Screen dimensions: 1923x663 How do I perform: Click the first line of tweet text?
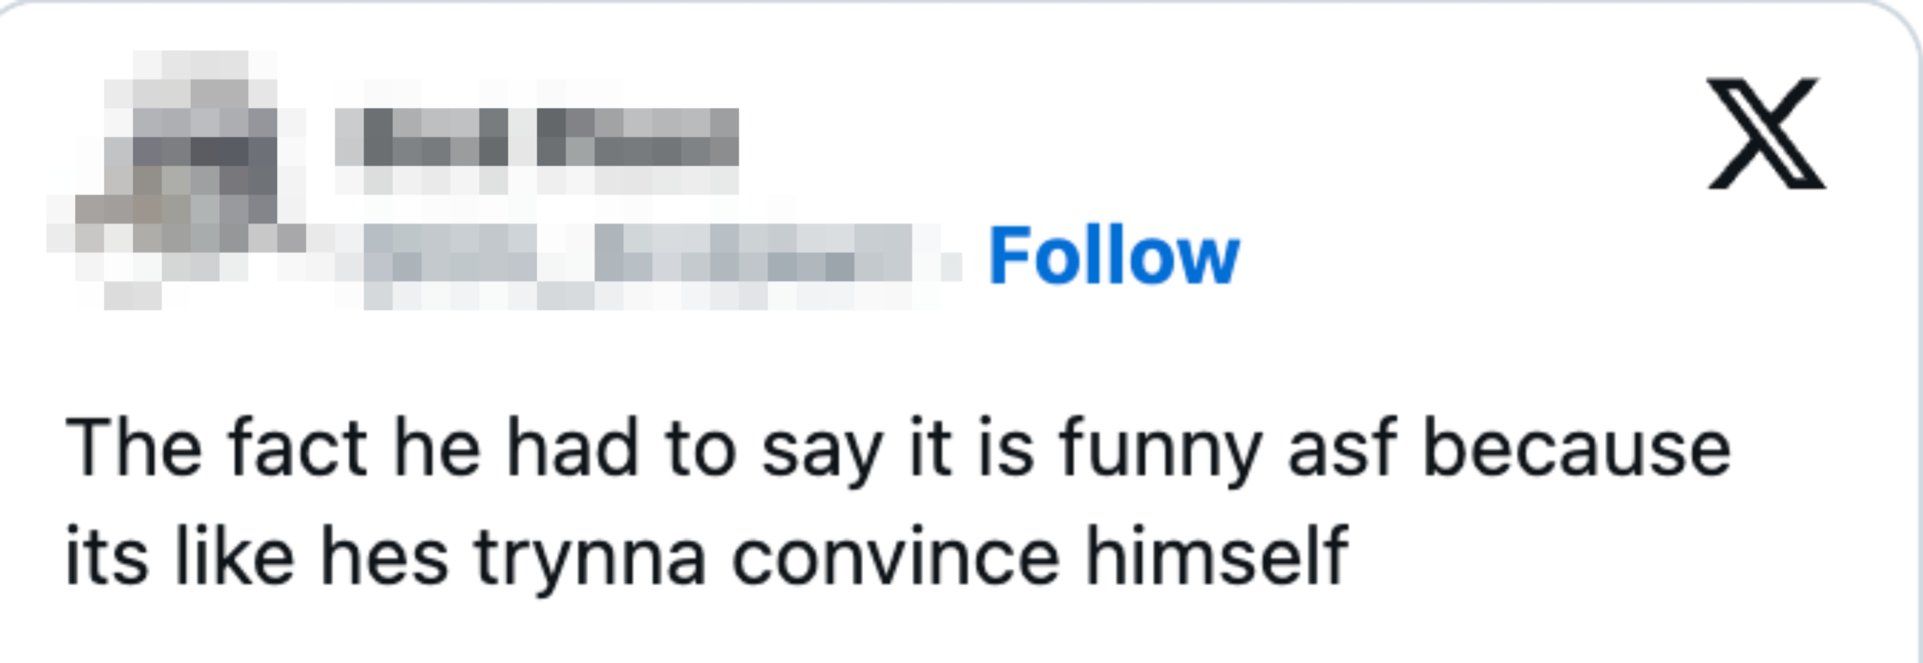tap(897, 449)
